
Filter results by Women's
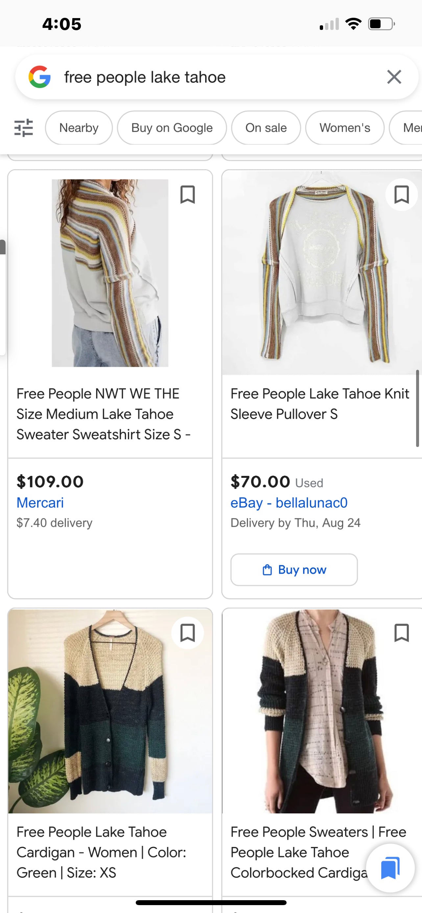[x=344, y=128]
